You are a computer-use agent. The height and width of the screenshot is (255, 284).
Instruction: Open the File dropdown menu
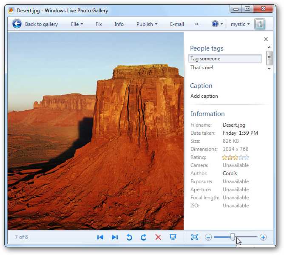77,24
